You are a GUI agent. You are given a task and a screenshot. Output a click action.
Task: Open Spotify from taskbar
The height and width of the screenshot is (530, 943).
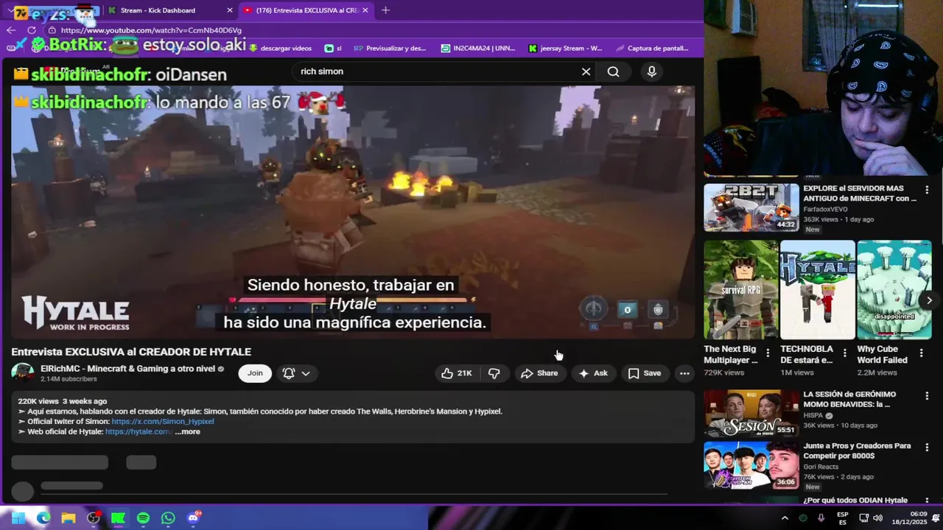(x=143, y=518)
